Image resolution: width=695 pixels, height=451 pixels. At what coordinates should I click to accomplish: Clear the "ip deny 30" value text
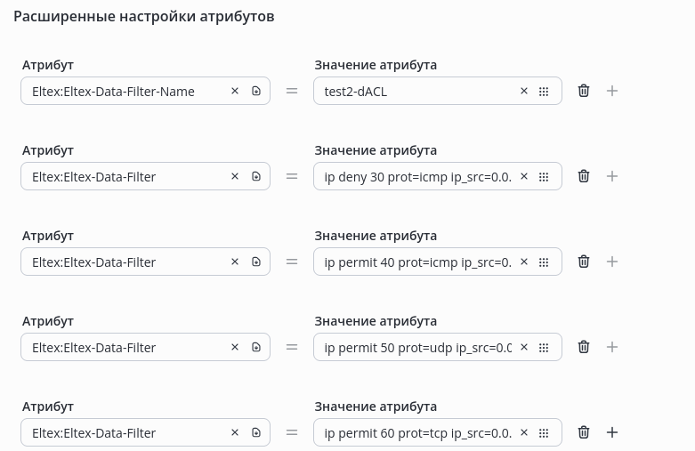[524, 176]
